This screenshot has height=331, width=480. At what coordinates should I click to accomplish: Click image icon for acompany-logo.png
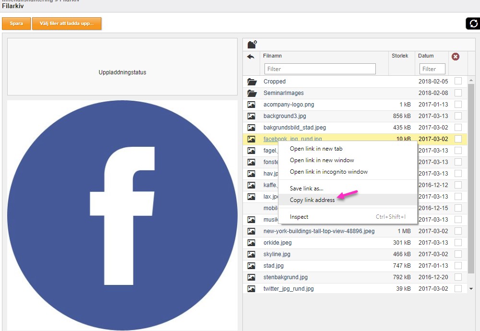252,105
